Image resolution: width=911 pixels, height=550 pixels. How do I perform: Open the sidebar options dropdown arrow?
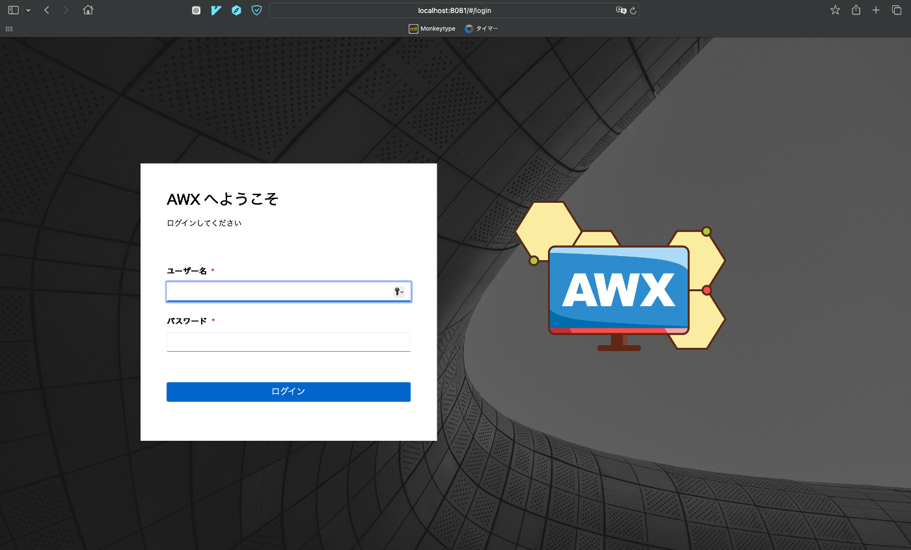click(28, 10)
